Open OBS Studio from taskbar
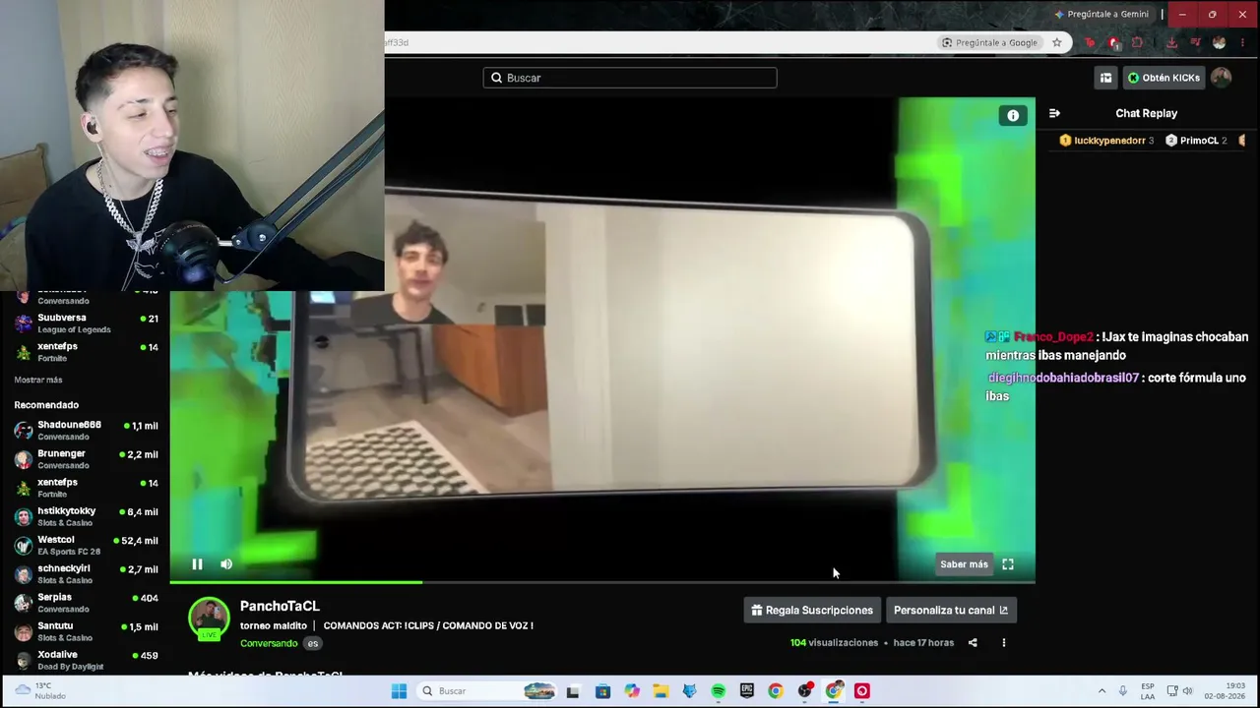This screenshot has width=1260, height=708. coord(804,691)
